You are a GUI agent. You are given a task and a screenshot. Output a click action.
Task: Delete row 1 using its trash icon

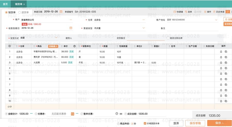[221, 51]
